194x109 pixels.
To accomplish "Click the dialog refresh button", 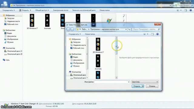I will 129,29.
